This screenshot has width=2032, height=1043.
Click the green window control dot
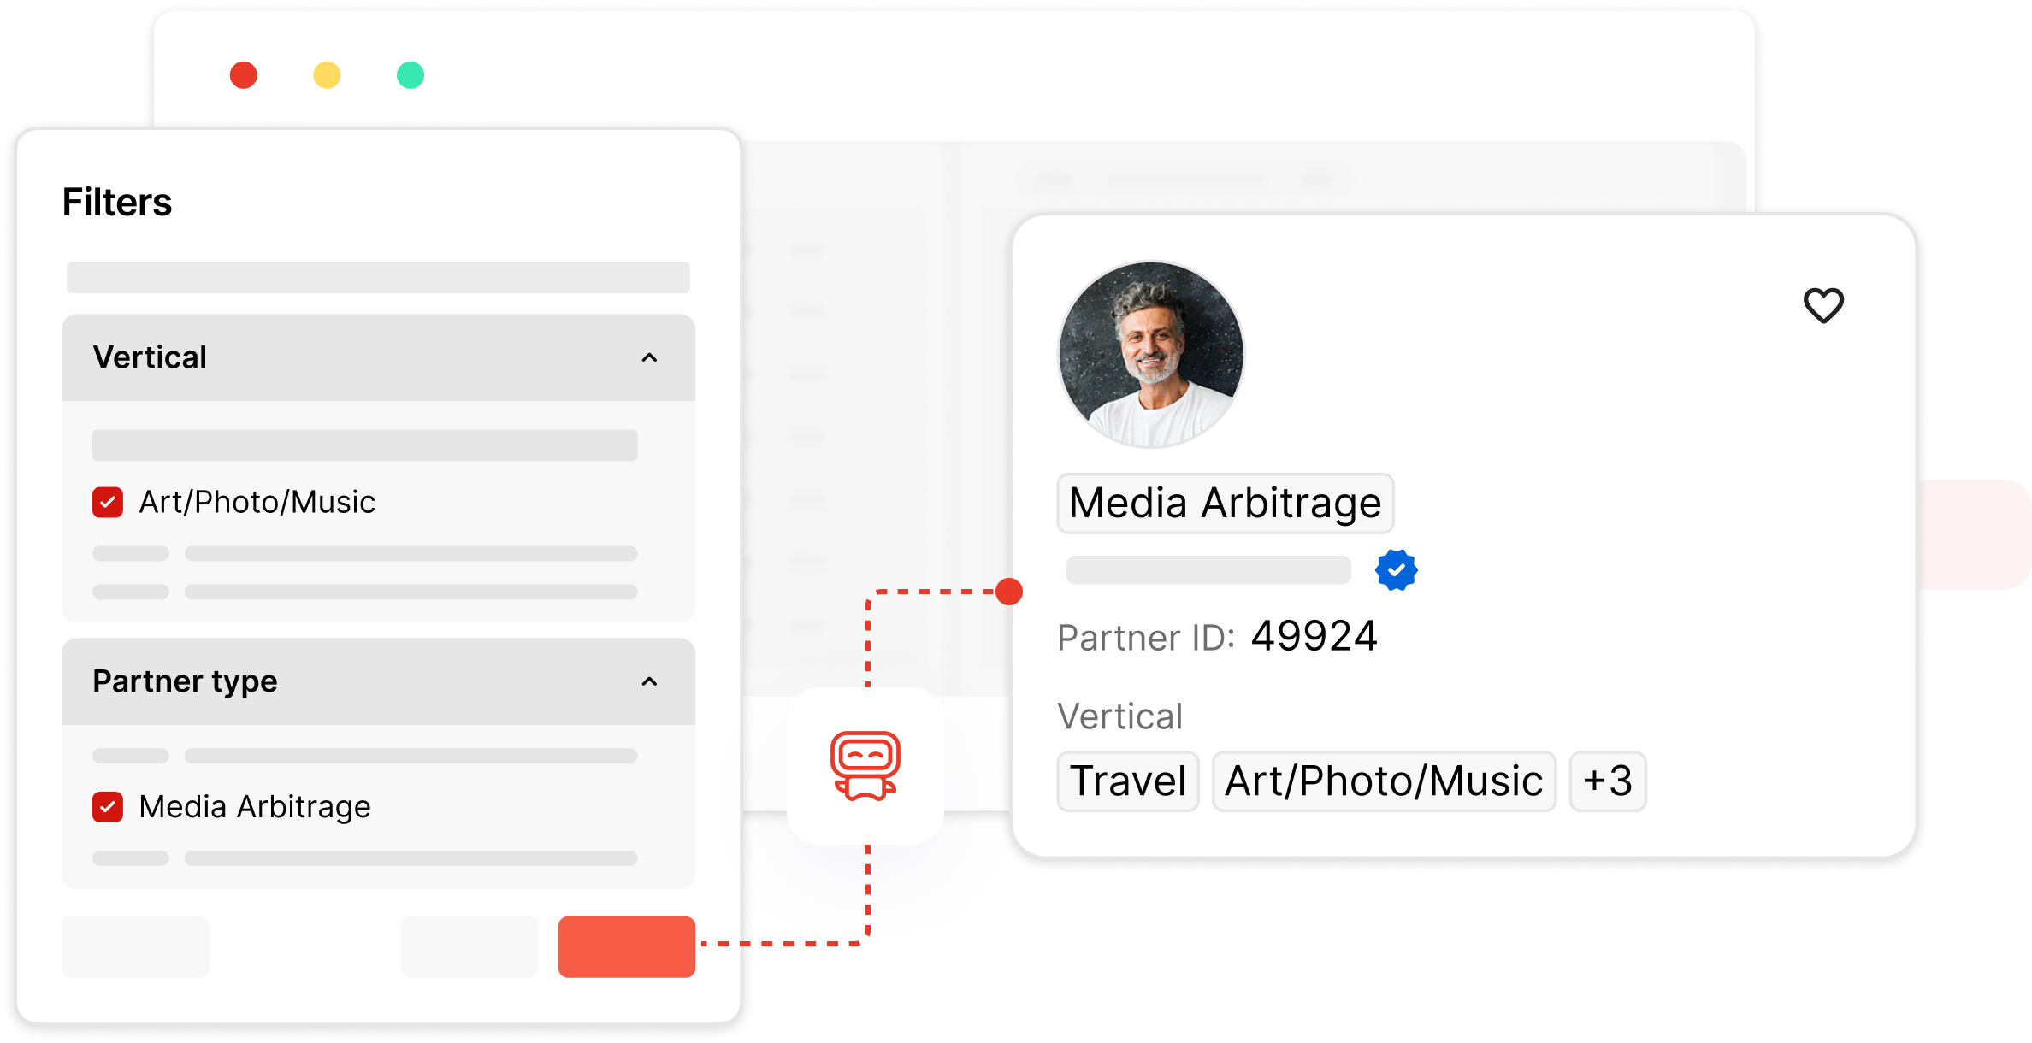(411, 75)
